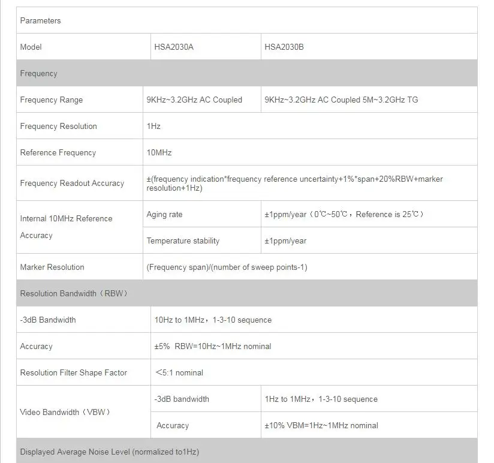Click the Frequency section header row
The image size is (494, 463).
(x=246, y=73)
